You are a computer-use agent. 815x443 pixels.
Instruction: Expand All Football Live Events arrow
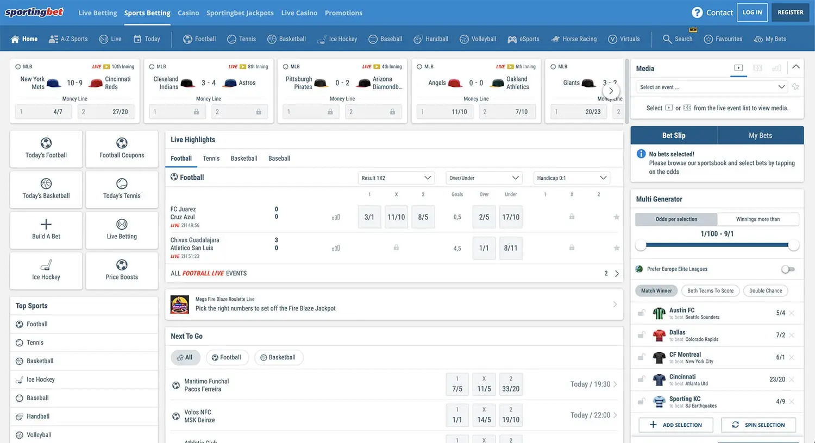tap(617, 274)
